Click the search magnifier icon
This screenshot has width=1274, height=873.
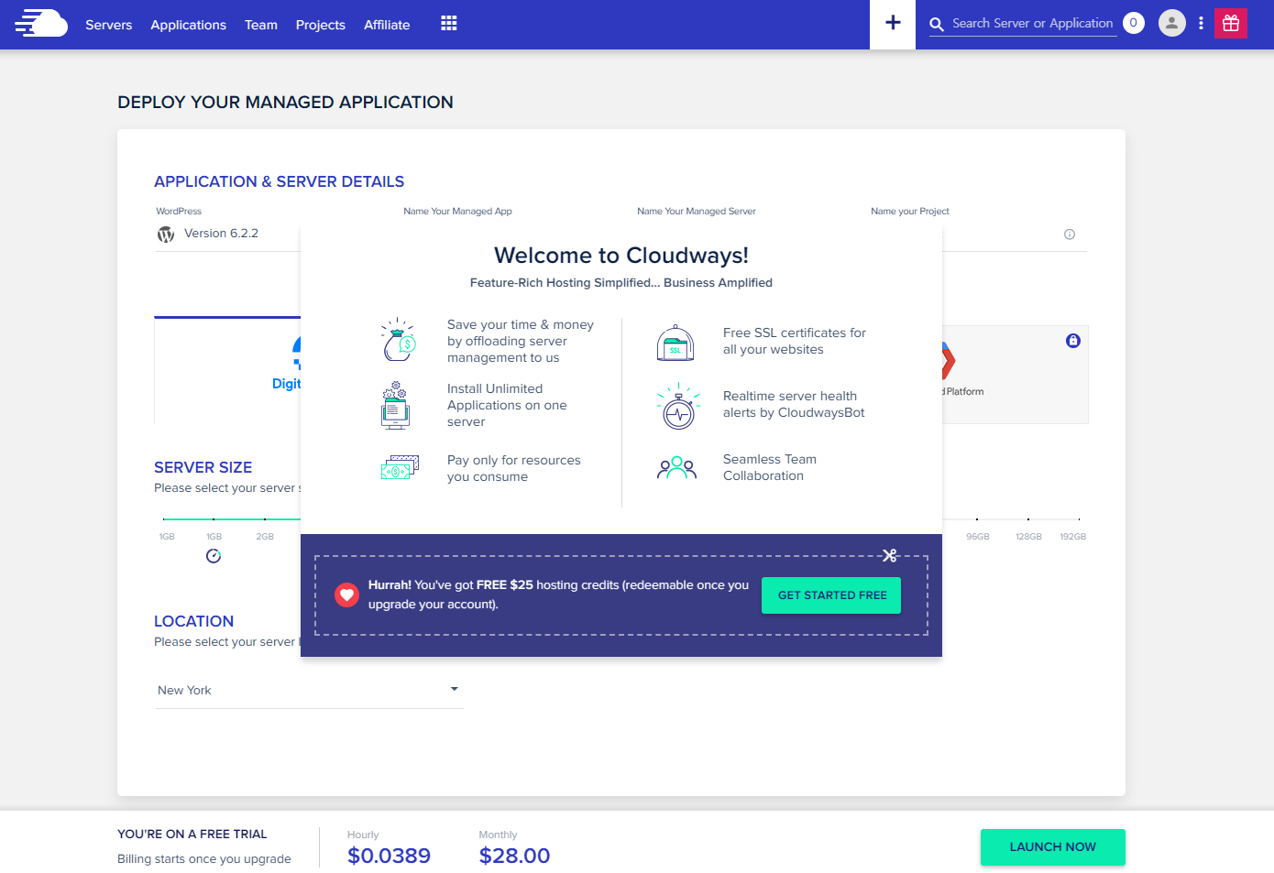point(937,25)
